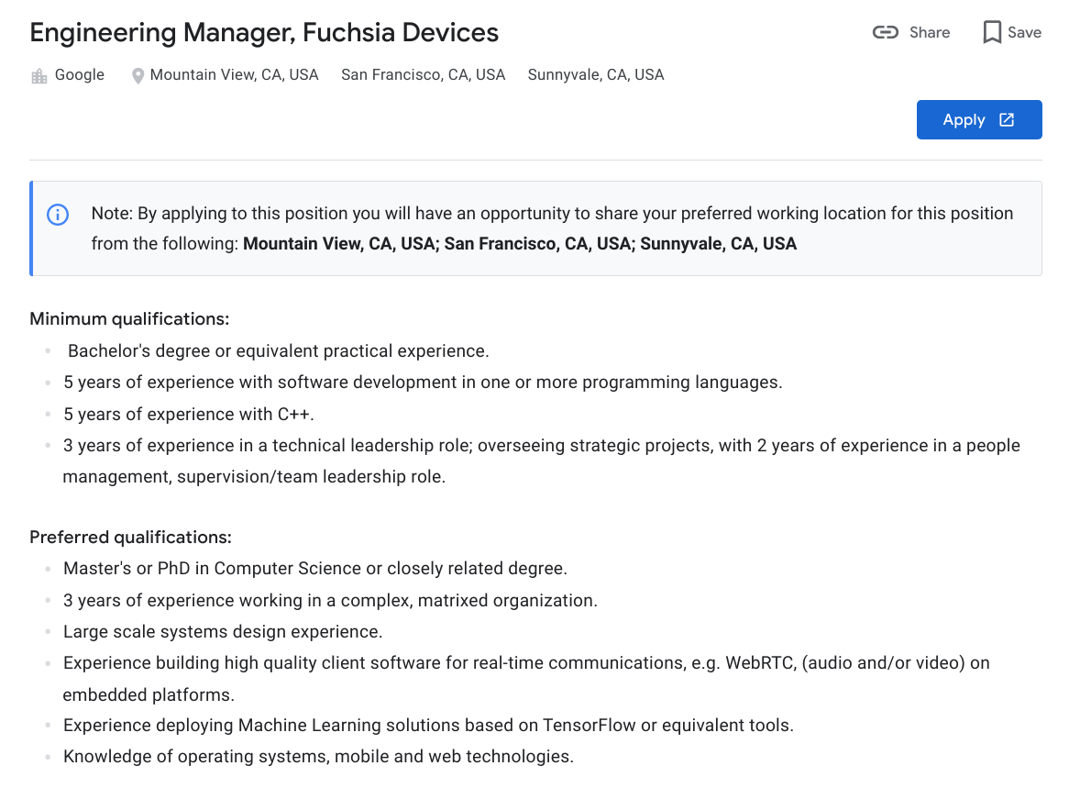Apply to the Engineering Manager position
1069x788 pixels.
point(979,120)
